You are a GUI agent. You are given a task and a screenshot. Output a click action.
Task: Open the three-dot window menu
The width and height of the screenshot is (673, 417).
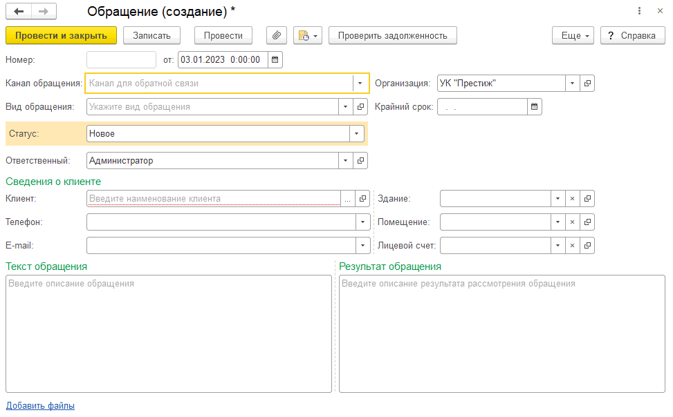click(x=638, y=11)
